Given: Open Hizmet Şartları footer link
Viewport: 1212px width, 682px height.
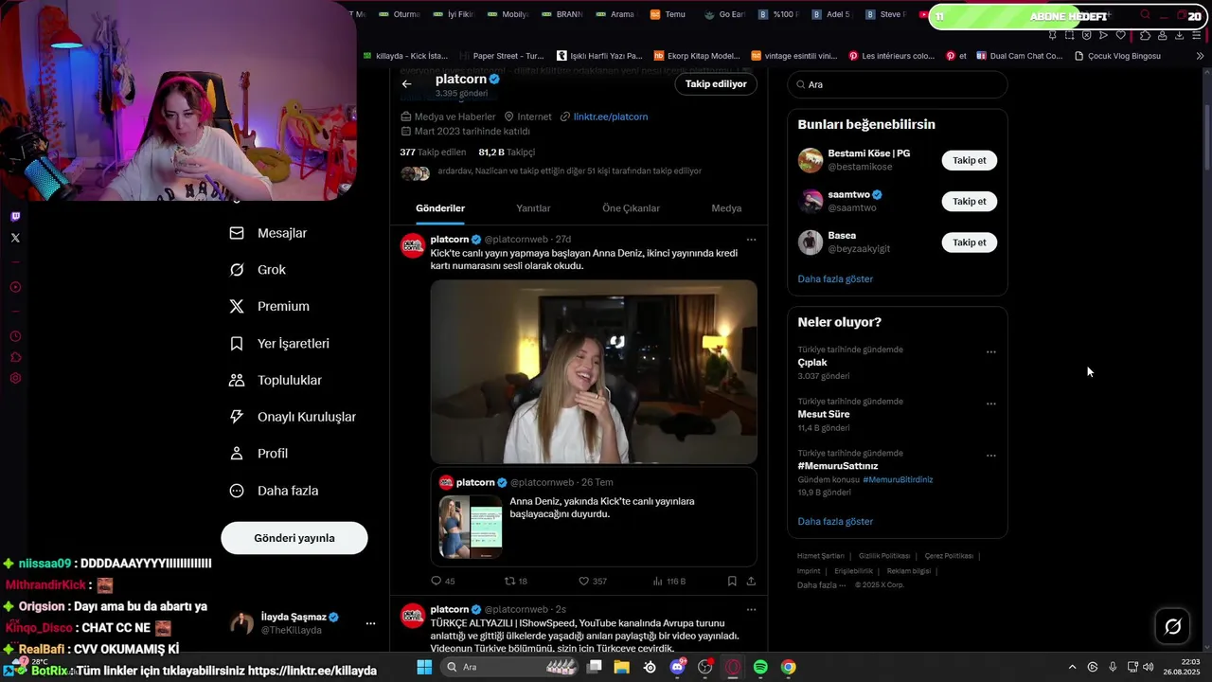Looking at the screenshot, I should click(x=820, y=556).
